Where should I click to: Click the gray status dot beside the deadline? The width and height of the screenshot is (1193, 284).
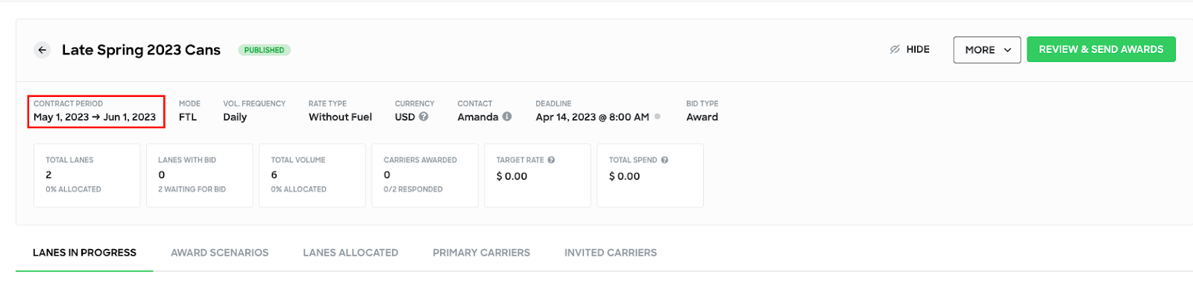(x=658, y=116)
